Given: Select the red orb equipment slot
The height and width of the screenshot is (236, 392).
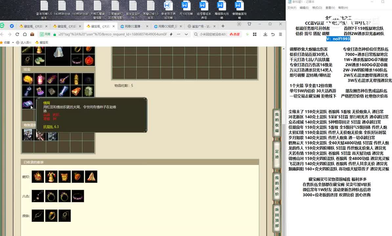Looking at the screenshot, I should (89, 60).
